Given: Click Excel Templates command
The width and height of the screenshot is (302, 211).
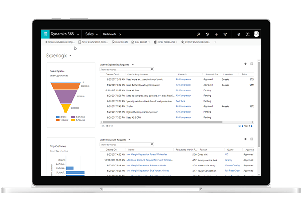Looking at the screenshot, I should 165,42.
